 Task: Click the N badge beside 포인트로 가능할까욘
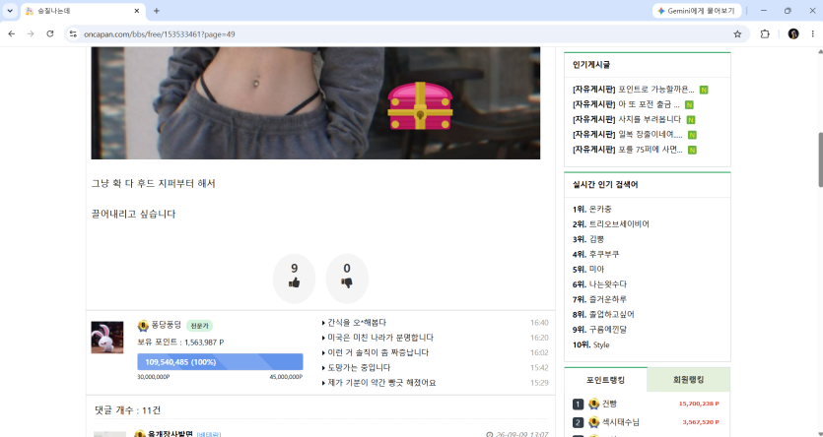pyautogui.click(x=704, y=91)
